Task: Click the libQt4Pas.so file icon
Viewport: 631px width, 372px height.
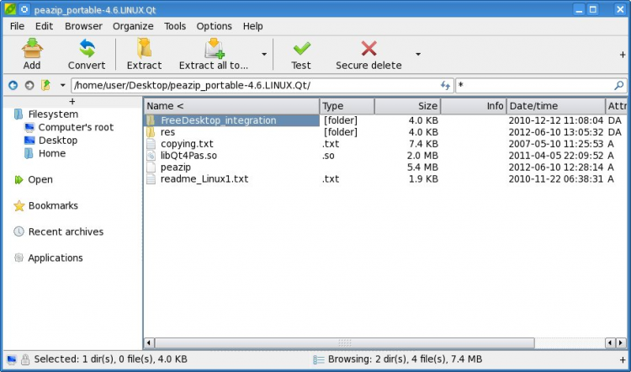Action: pyautogui.click(x=151, y=156)
